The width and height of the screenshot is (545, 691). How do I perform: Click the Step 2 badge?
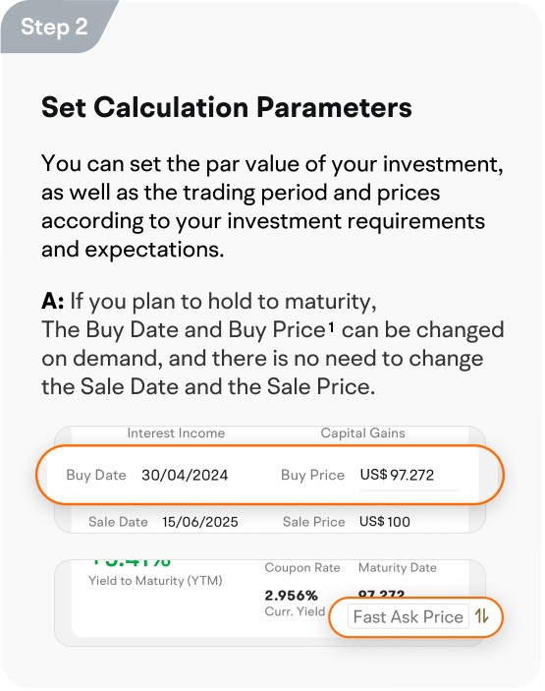[x=54, y=27]
